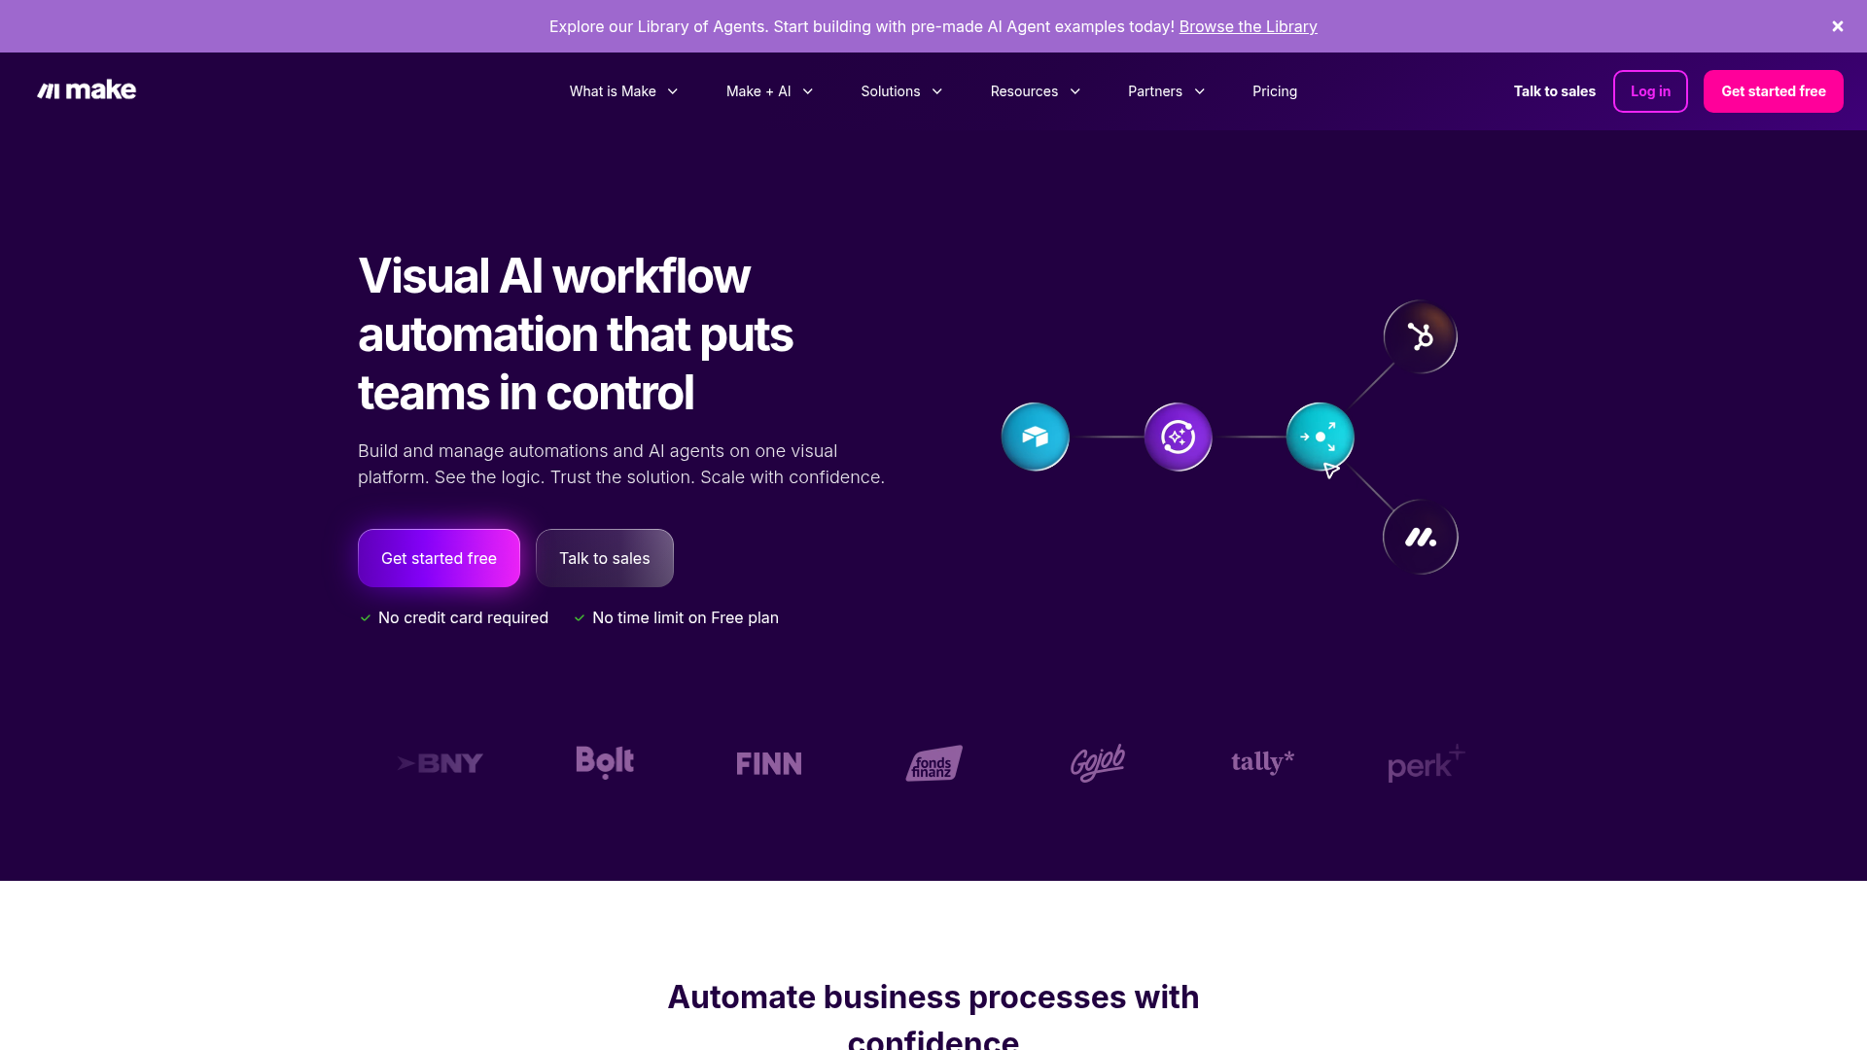Expand the Partners dropdown
This screenshot has width=1867, height=1050.
1165,90
